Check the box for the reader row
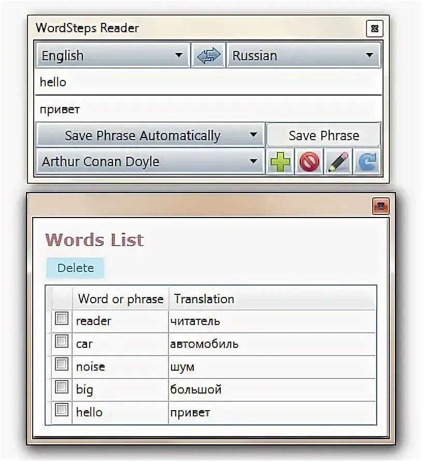 point(62,318)
